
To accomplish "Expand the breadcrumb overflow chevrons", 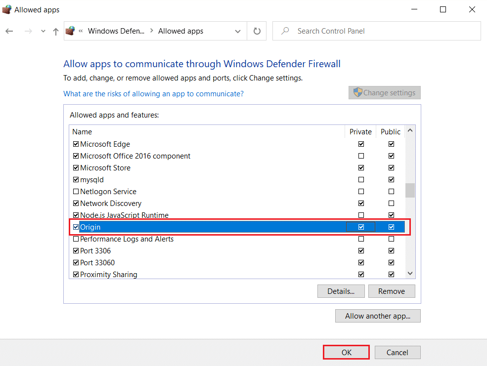I will pyautogui.click(x=81, y=31).
